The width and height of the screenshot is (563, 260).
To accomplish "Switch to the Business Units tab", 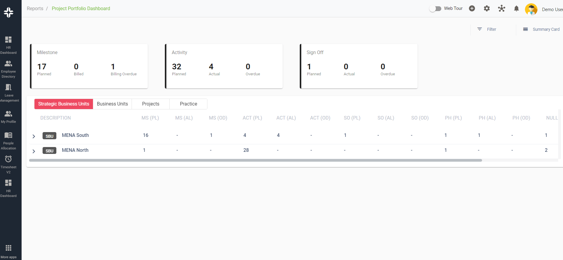I will pos(112,104).
